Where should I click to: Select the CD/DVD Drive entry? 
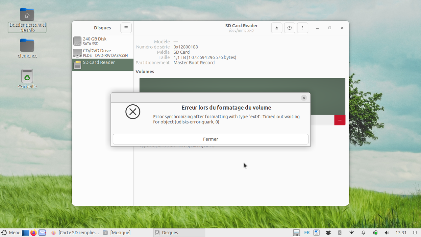(x=103, y=53)
